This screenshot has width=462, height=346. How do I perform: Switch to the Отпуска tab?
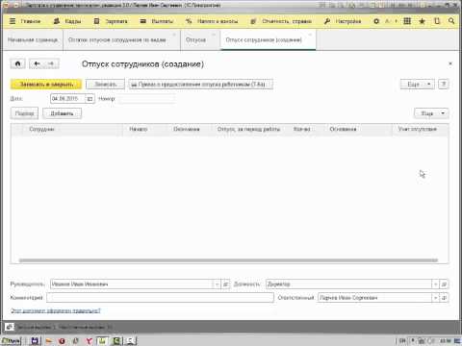point(195,40)
